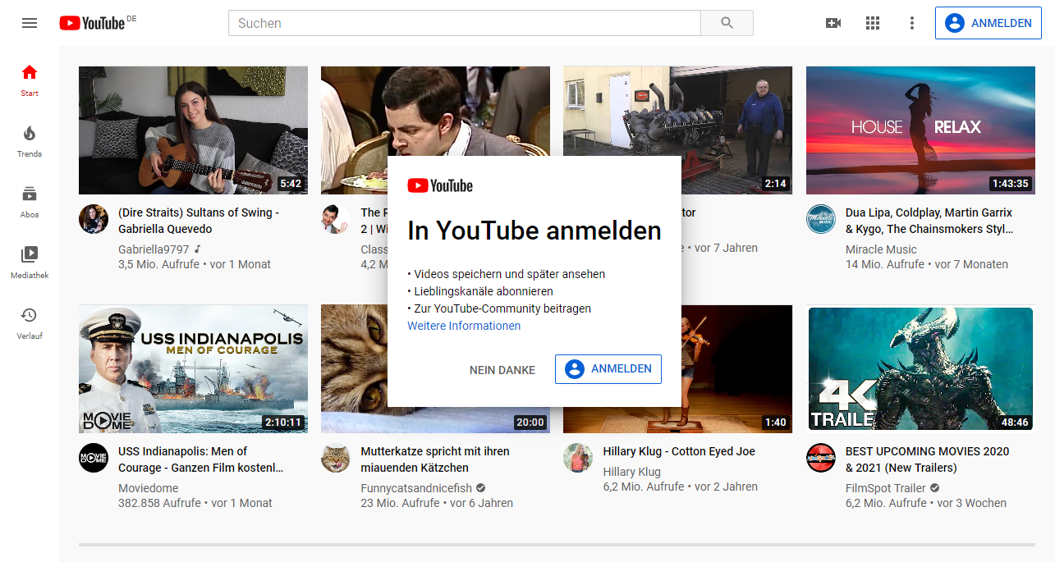Open the 4K Trailer video thumbnail
The image size is (1055, 562).
[x=920, y=369]
